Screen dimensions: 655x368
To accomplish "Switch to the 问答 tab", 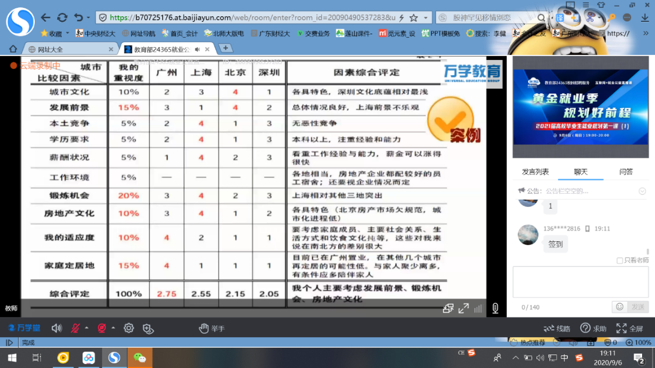I will pyautogui.click(x=626, y=172).
